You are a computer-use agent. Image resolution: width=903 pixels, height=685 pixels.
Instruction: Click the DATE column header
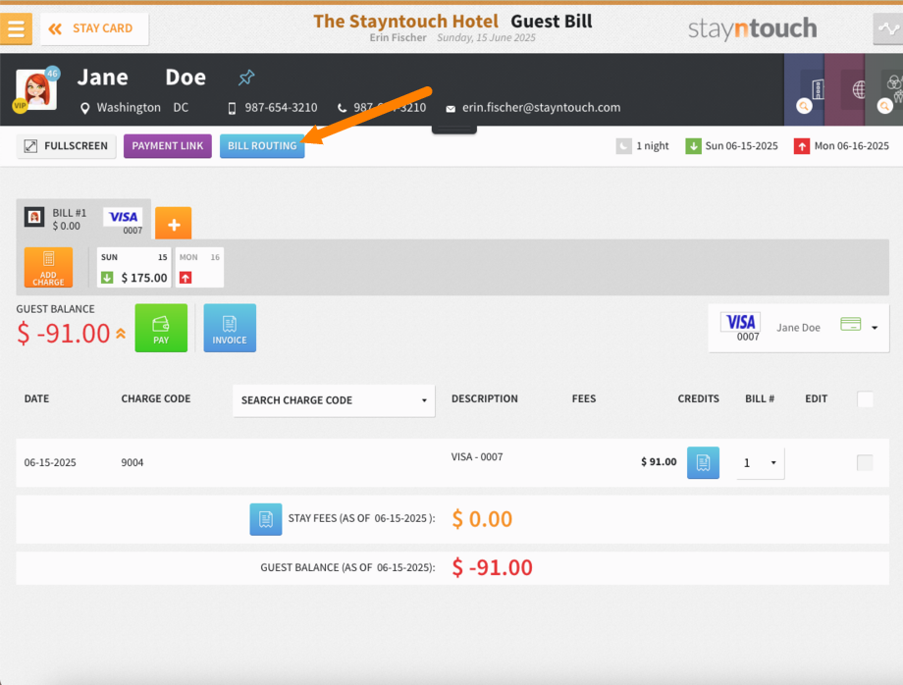click(x=37, y=398)
